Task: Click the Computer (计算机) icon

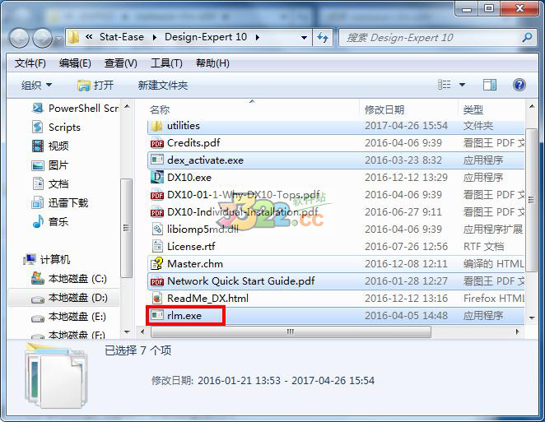Action: (30, 259)
